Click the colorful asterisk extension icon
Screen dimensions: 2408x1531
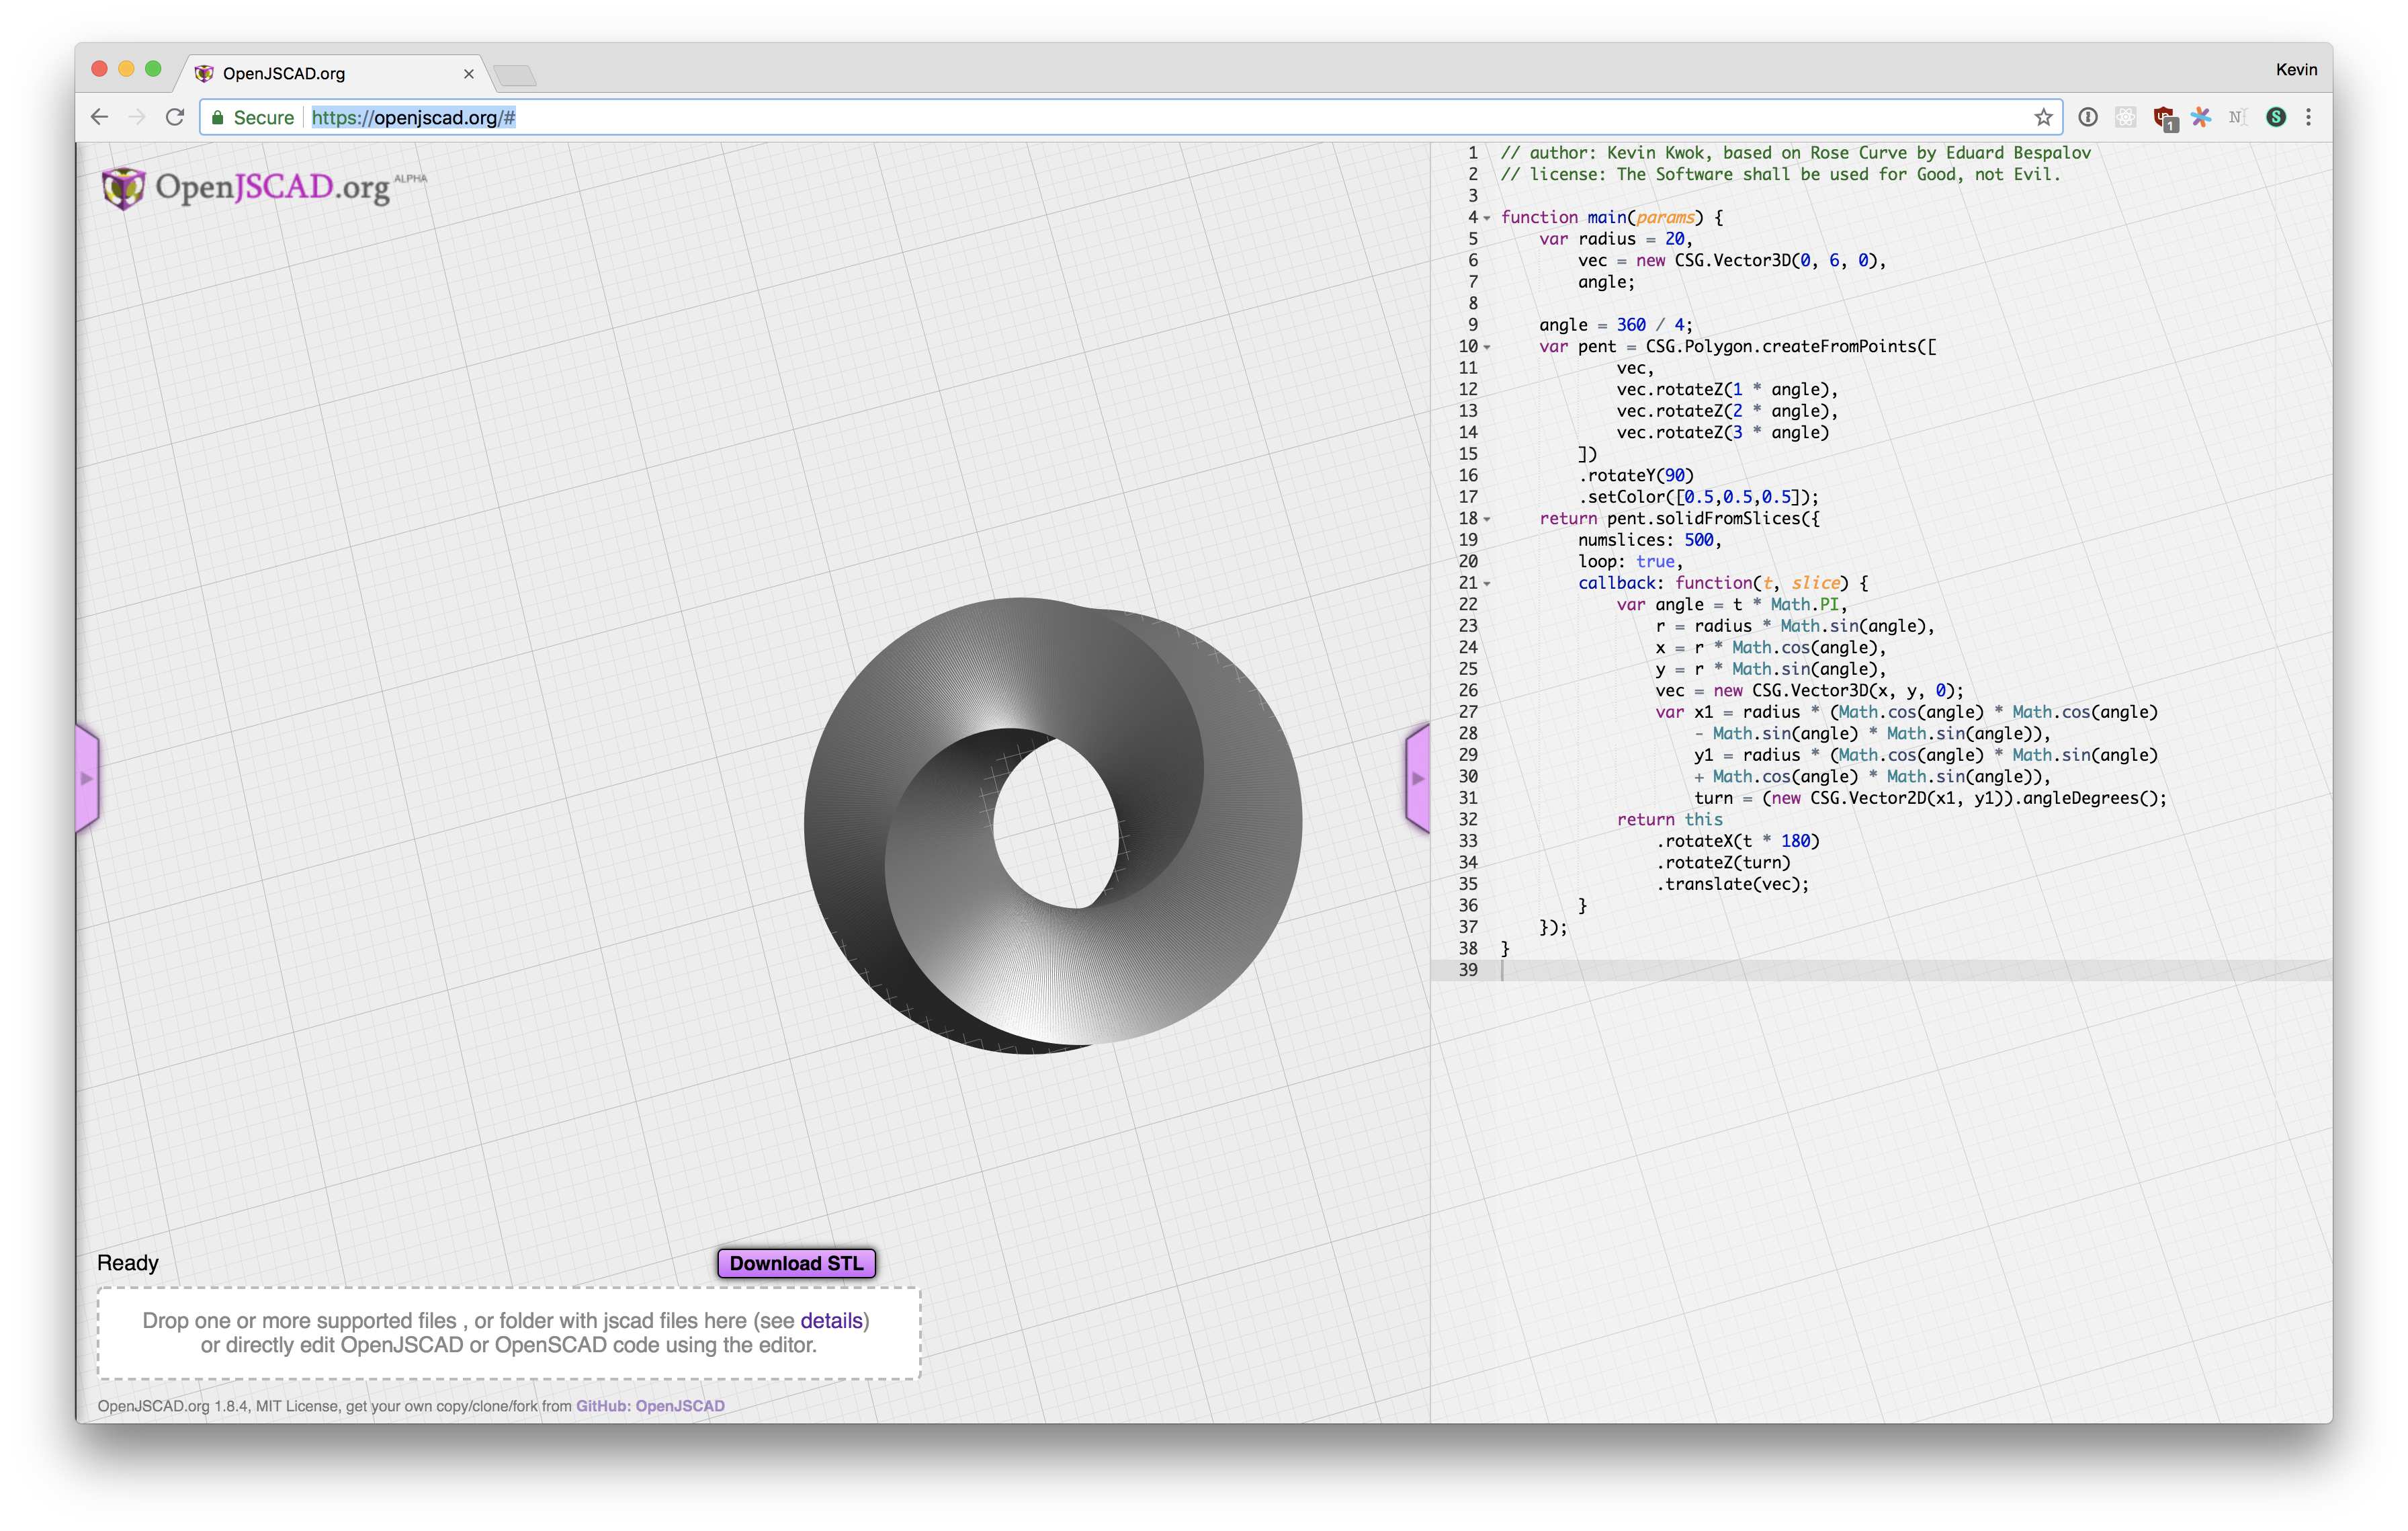tap(2201, 117)
